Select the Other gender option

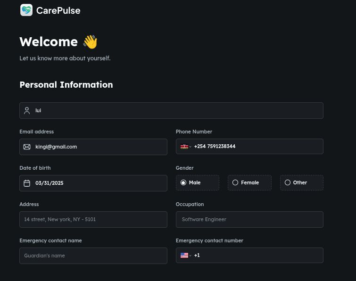302,183
